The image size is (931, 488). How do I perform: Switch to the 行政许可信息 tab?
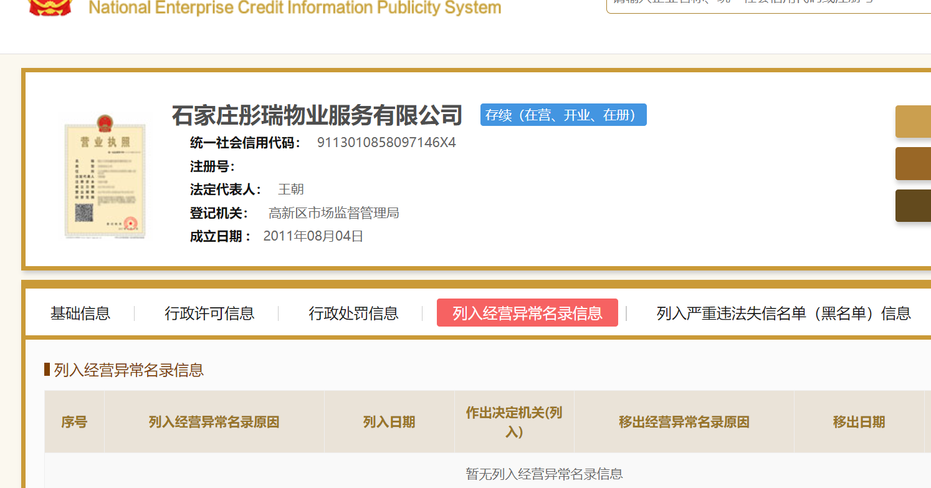tap(209, 313)
